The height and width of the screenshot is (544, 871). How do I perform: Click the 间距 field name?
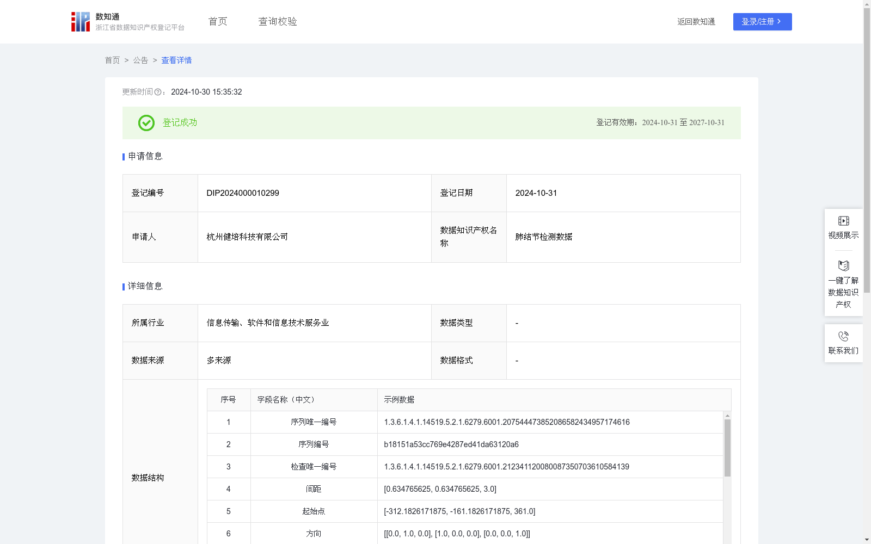(x=314, y=489)
